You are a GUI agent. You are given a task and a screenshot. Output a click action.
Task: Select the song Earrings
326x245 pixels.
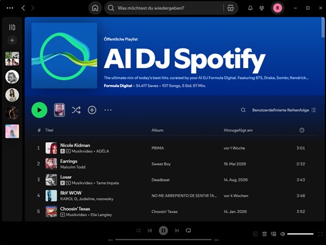click(x=69, y=161)
